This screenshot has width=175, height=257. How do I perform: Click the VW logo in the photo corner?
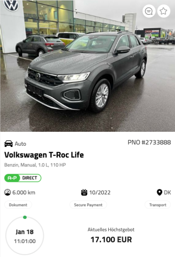click(x=11, y=5)
